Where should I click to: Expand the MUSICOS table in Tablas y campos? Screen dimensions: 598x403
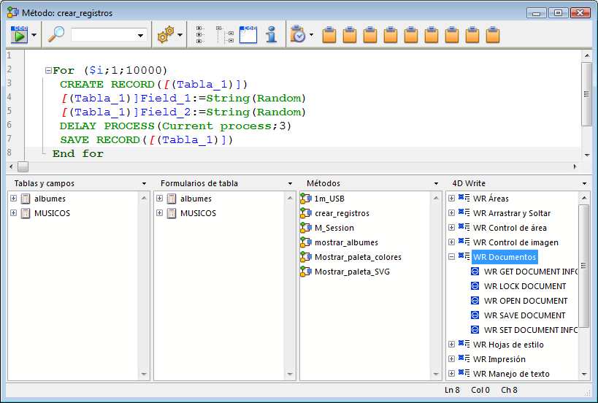pyautogui.click(x=14, y=213)
